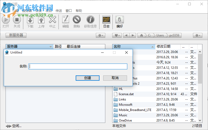The image size is (208, 130).
Task: Click the Upload (上传) toolbar icon
Action: tap(41, 20)
